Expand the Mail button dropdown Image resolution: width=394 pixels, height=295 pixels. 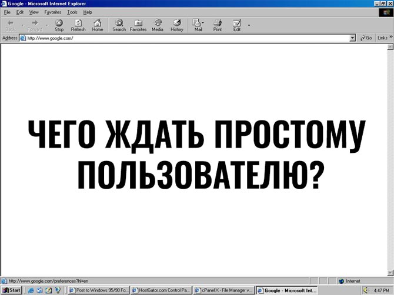[203, 25]
